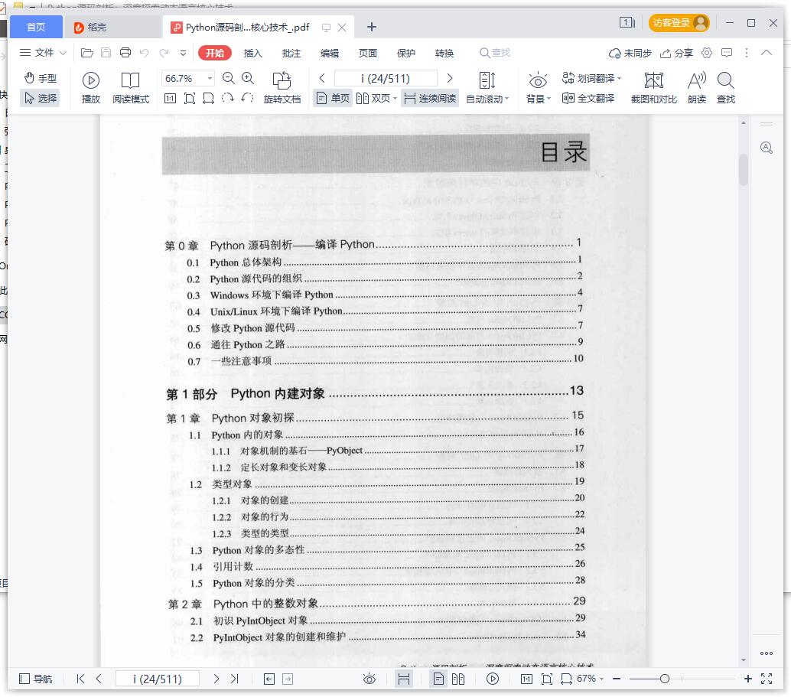Open the zoom level 66.7% dropdown
Screen dimensions: 791x697
click(x=210, y=79)
